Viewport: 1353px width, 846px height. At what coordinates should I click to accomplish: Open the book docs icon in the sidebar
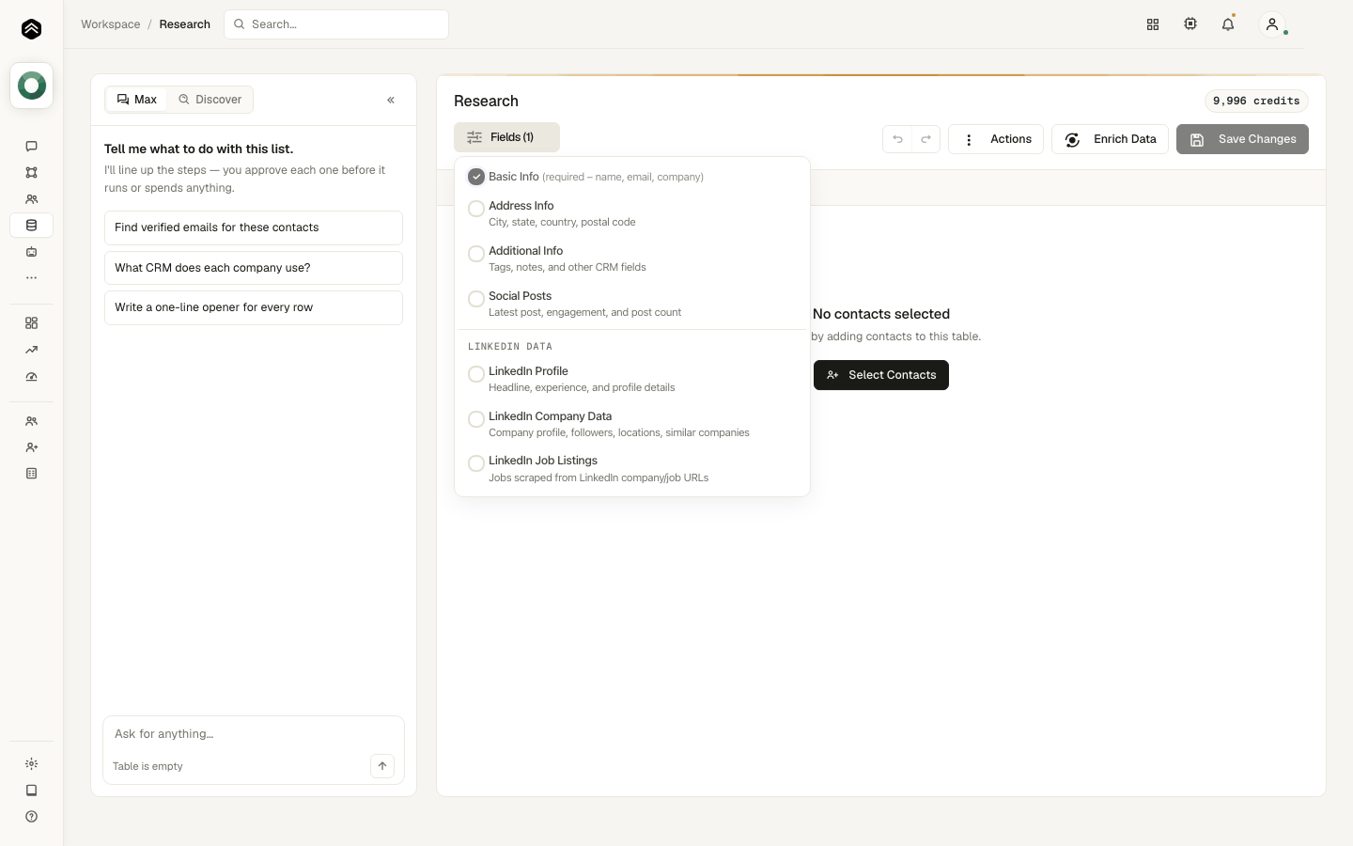pos(31,791)
